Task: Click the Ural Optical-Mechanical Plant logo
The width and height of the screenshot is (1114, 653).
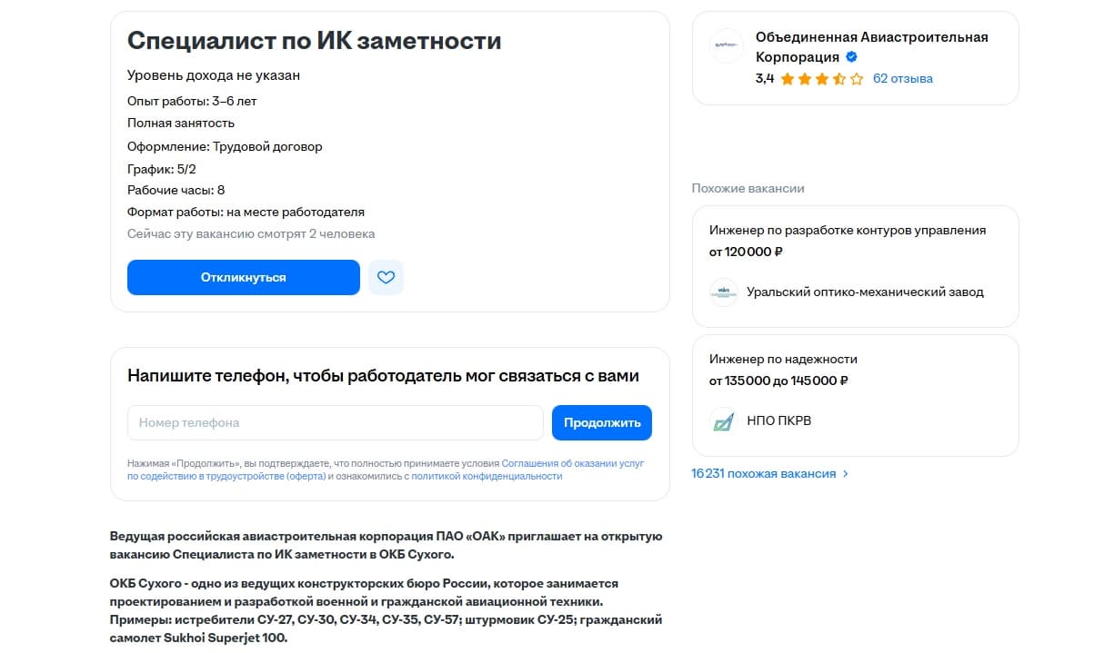Action: click(x=724, y=292)
